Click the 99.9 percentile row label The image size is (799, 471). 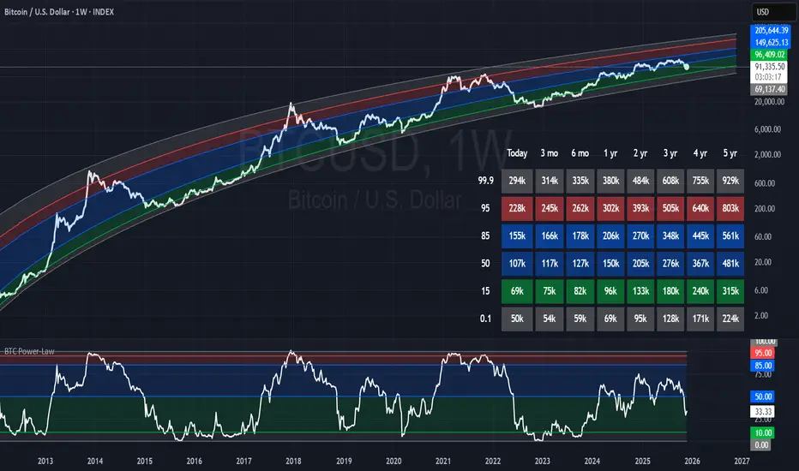(x=485, y=180)
